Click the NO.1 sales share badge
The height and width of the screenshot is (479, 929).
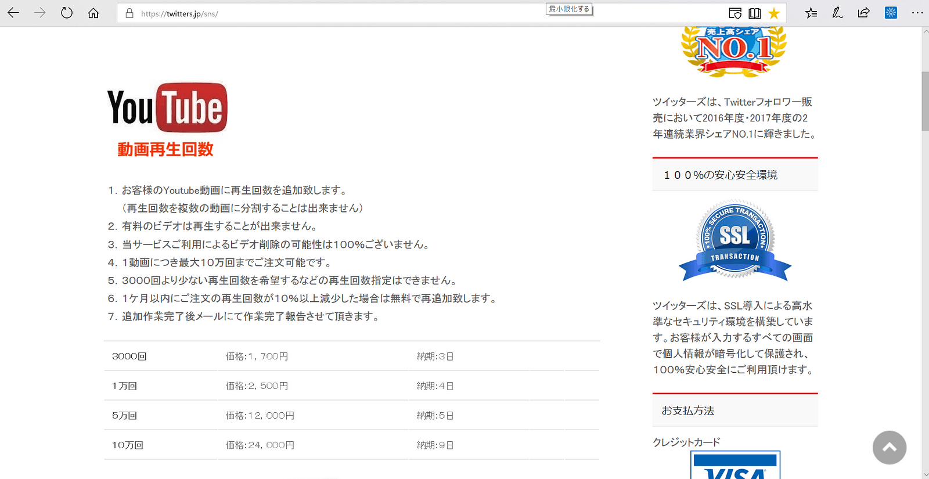[734, 51]
